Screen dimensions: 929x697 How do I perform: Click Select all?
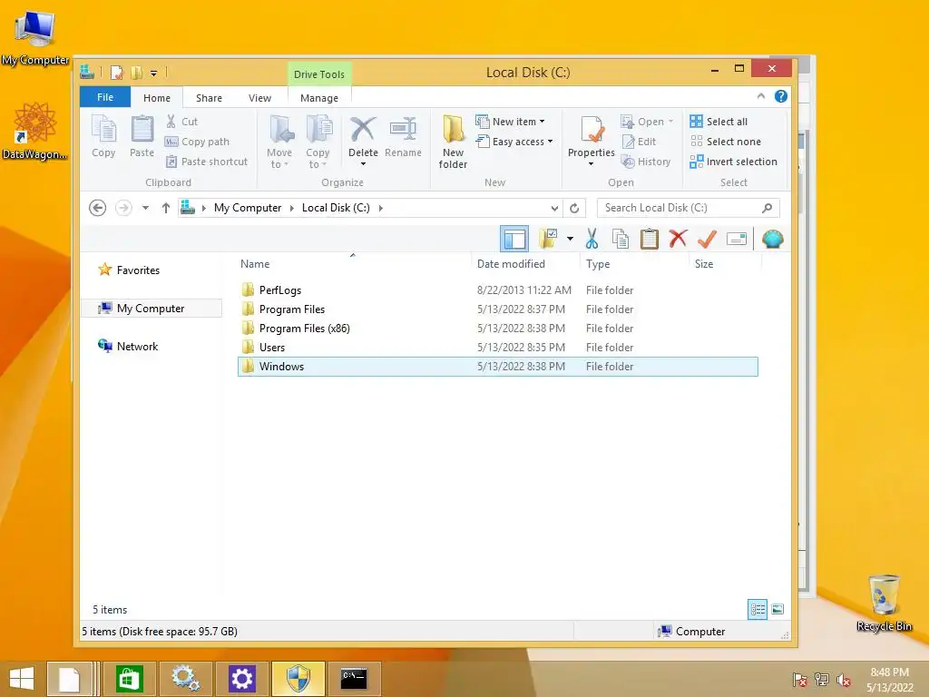point(719,122)
